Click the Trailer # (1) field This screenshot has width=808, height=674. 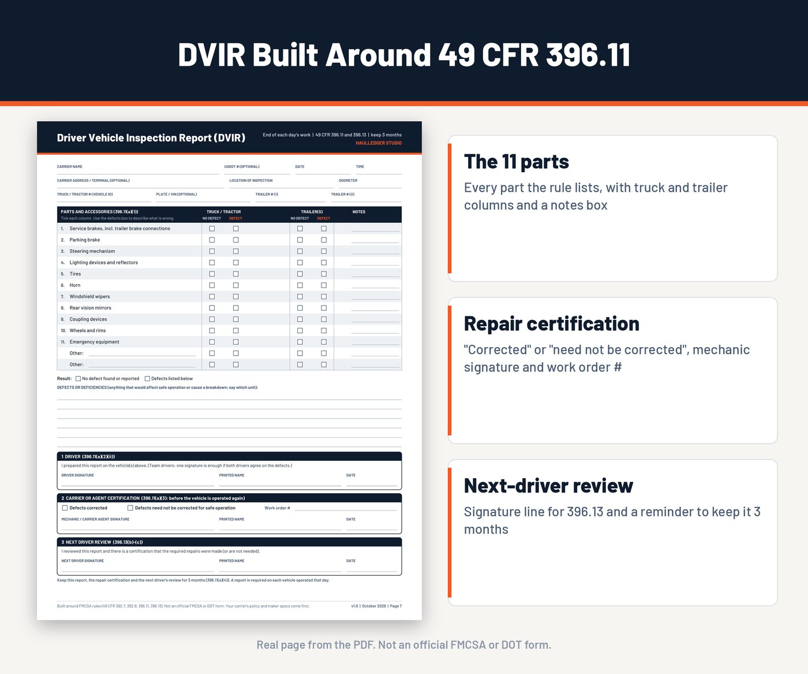point(290,197)
